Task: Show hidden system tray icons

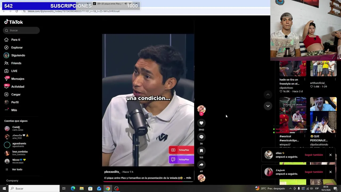Action: (290, 189)
